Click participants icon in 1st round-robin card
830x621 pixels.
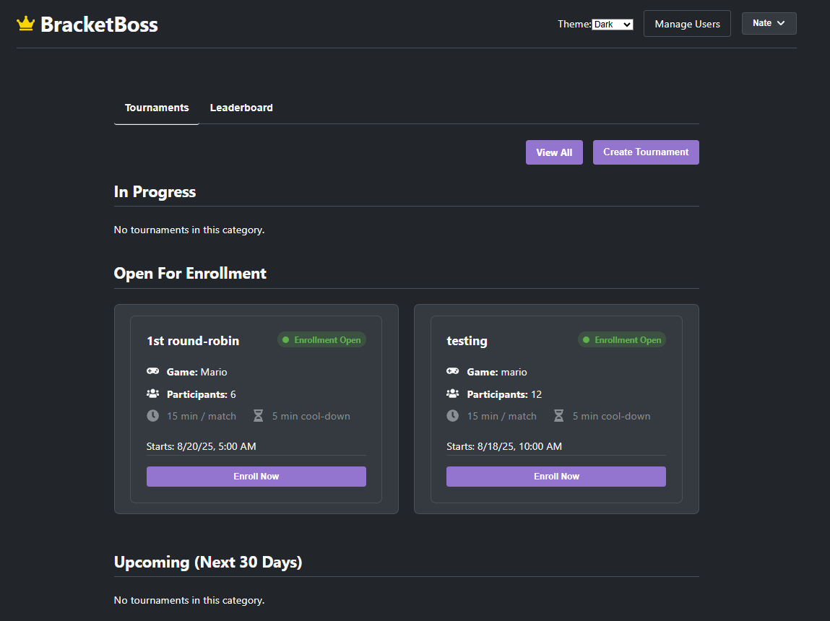click(153, 394)
